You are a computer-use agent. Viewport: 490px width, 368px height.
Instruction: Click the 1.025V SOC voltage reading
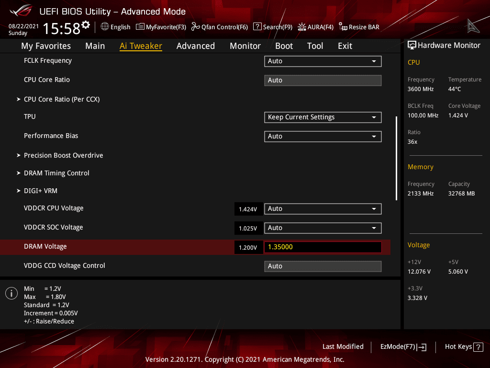tap(248, 228)
